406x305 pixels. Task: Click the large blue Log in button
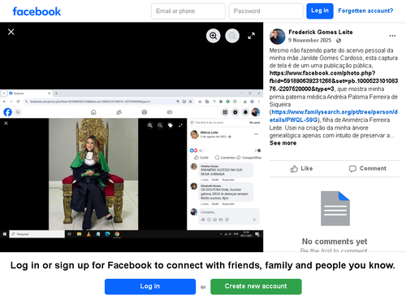pos(150,286)
